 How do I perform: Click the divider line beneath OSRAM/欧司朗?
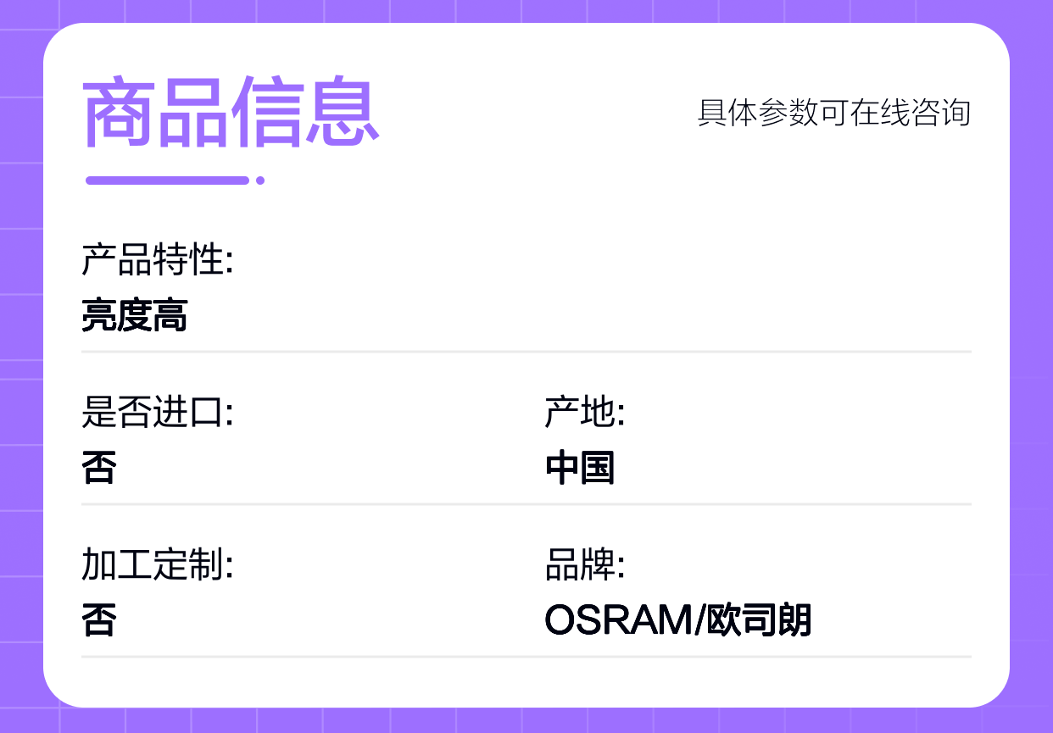point(526,656)
